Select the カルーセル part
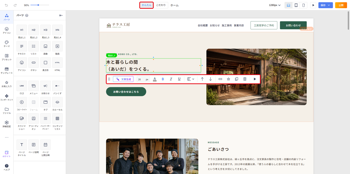The height and width of the screenshot is (174, 350). coord(57,104)
